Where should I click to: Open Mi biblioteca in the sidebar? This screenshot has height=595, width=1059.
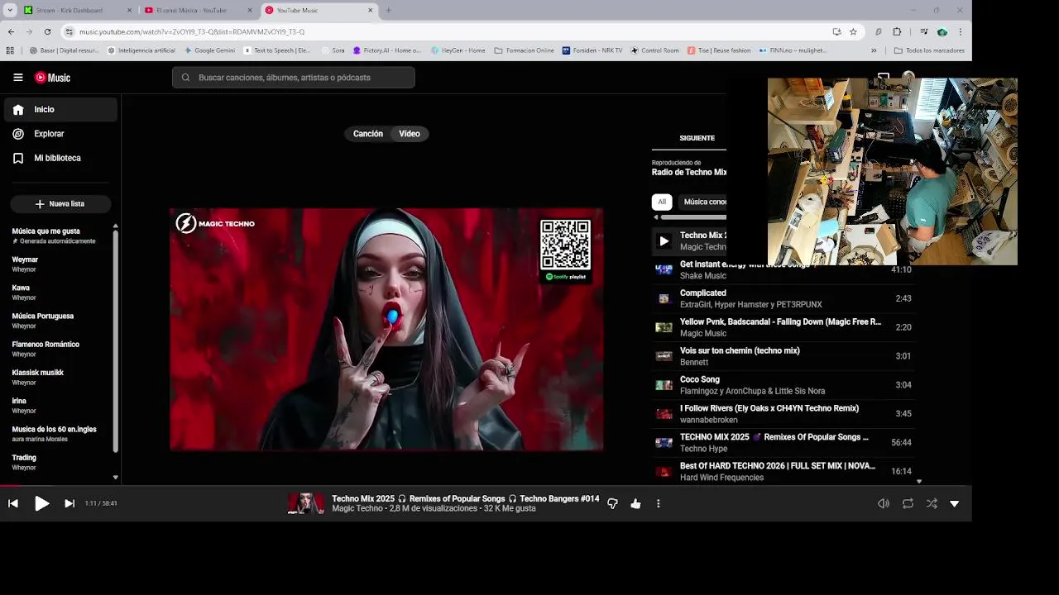pos(60,158)
